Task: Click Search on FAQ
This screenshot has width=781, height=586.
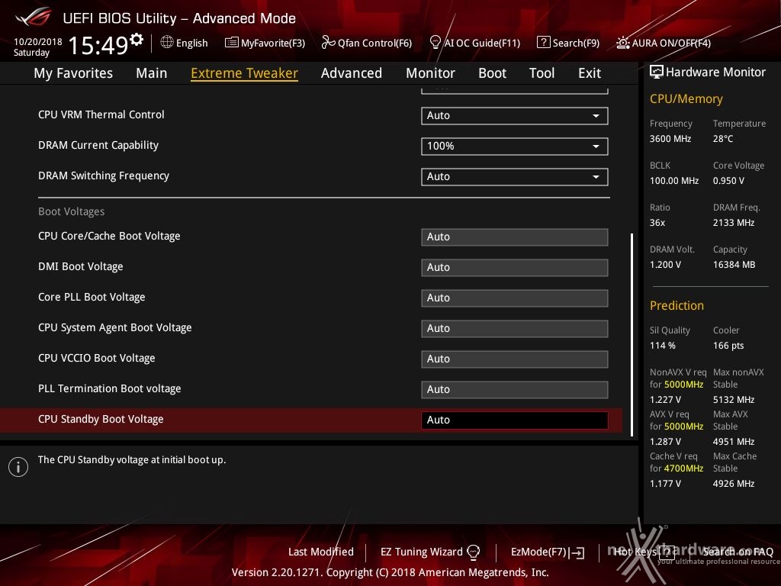Action: pos(738,552)
